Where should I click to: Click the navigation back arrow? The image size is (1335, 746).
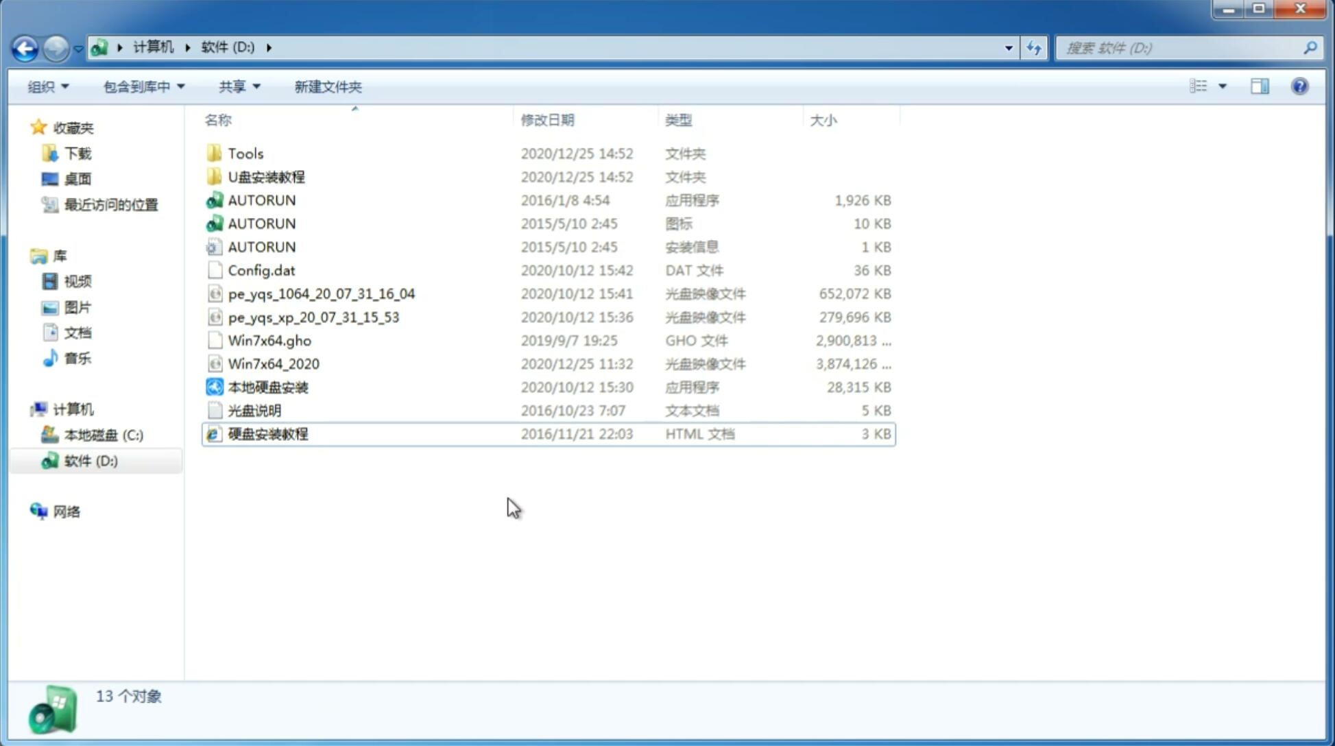[x=25, y=47]
